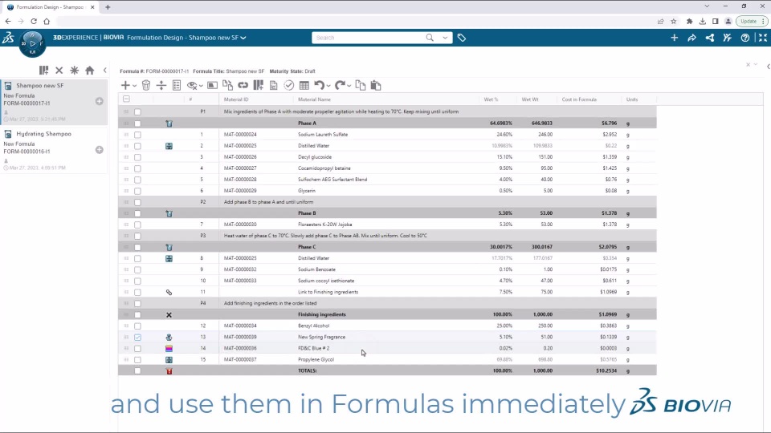Click the Link to Finishing ingredients cell
The height and width of the screenshot is (433, 771).
click(328, 292)
